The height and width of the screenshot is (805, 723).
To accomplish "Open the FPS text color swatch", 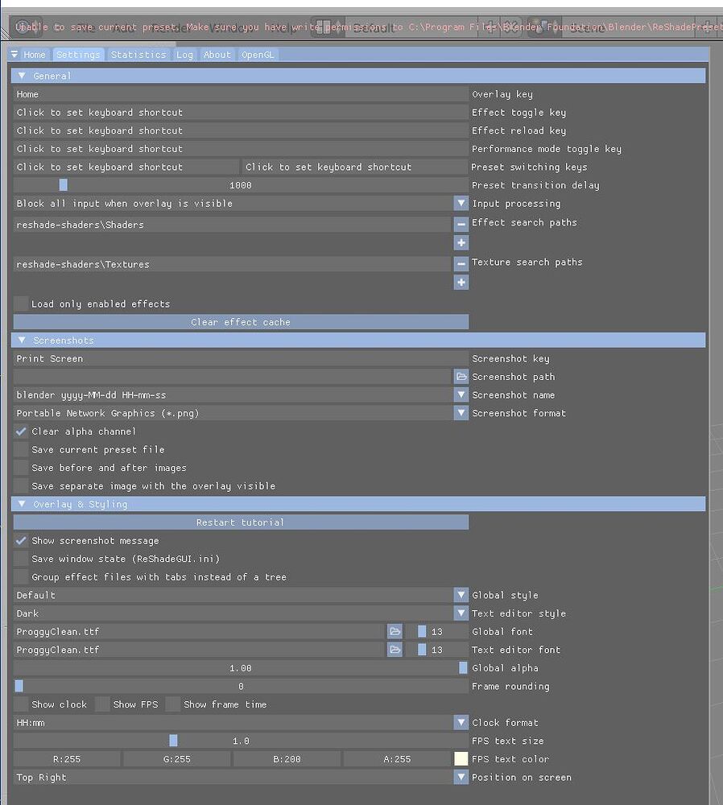I will [461, 759].
